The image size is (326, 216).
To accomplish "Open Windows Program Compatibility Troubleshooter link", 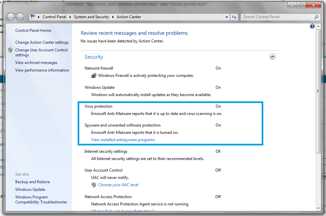I will coord(41,199).
